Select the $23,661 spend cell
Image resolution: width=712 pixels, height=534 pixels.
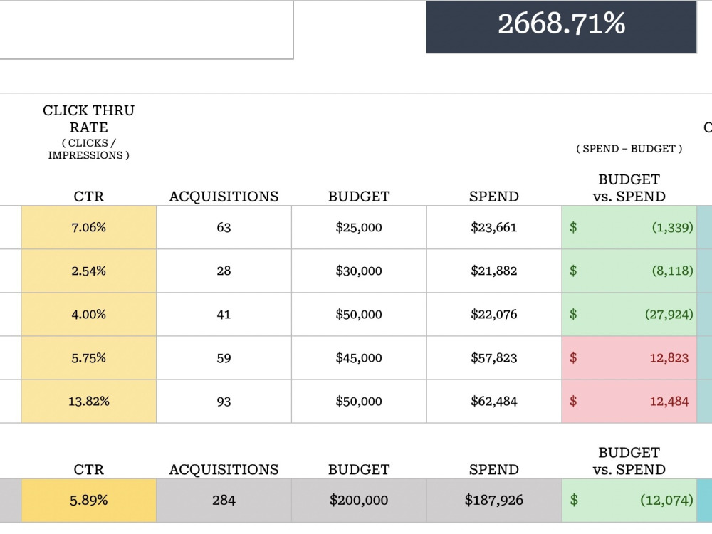494,227
